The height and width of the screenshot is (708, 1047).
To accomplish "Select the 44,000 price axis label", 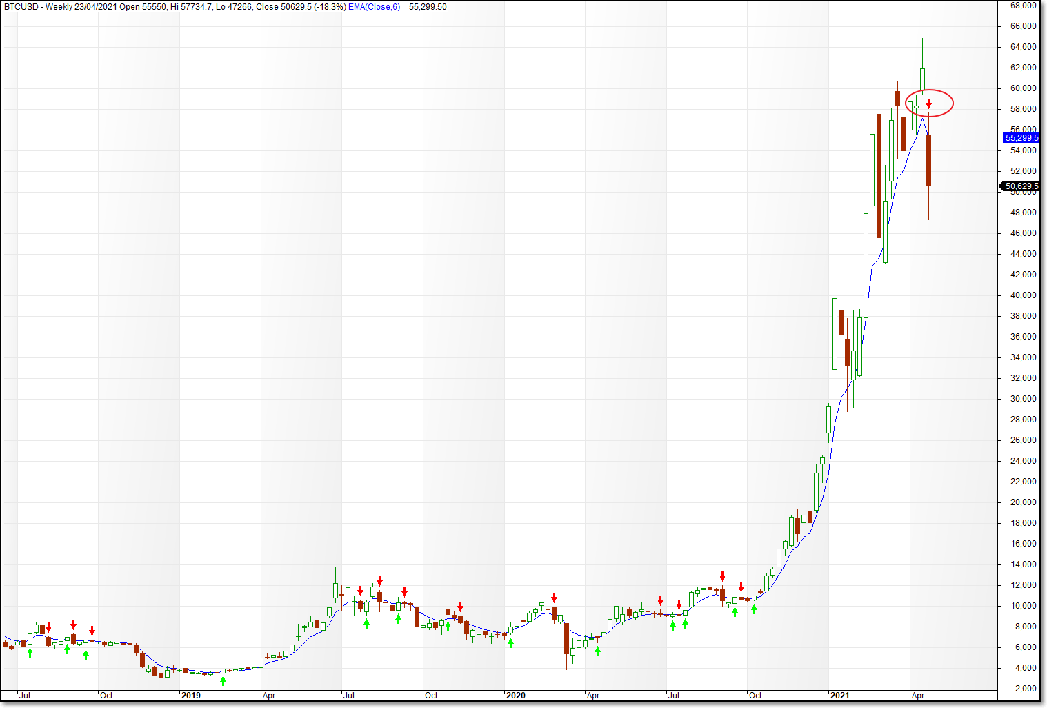I will click(1024, 254).
